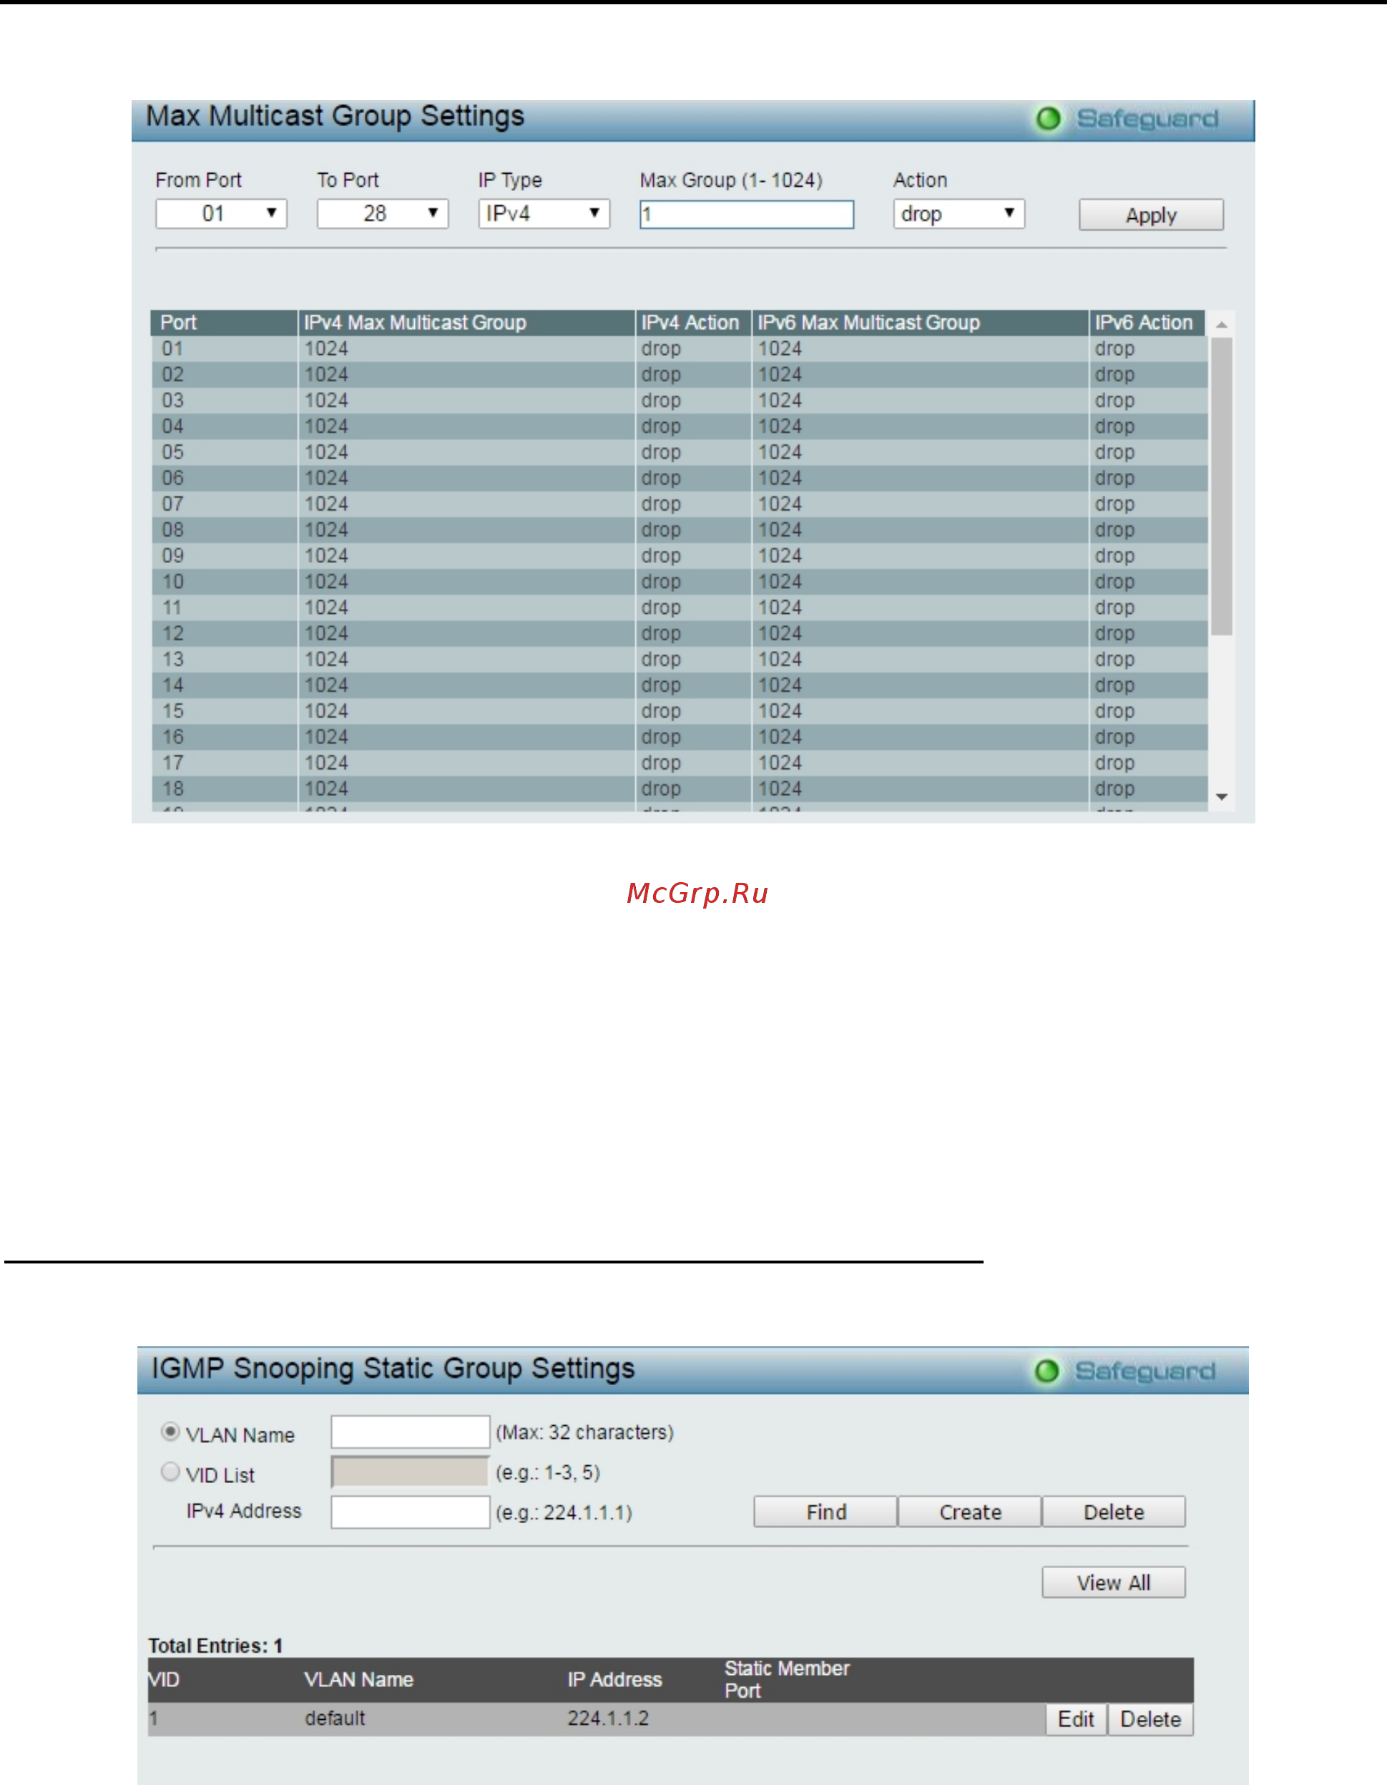Click the Find button
The width and height of the screenshot is (1387, 1785).
(825, 1512)
